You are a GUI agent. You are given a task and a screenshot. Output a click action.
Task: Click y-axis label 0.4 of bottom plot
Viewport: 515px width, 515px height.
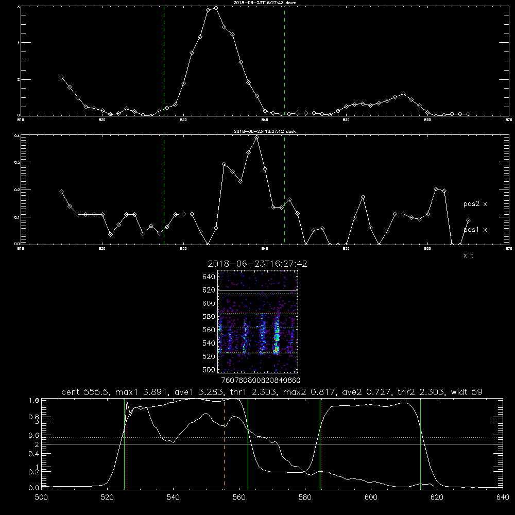coord(34,454)
